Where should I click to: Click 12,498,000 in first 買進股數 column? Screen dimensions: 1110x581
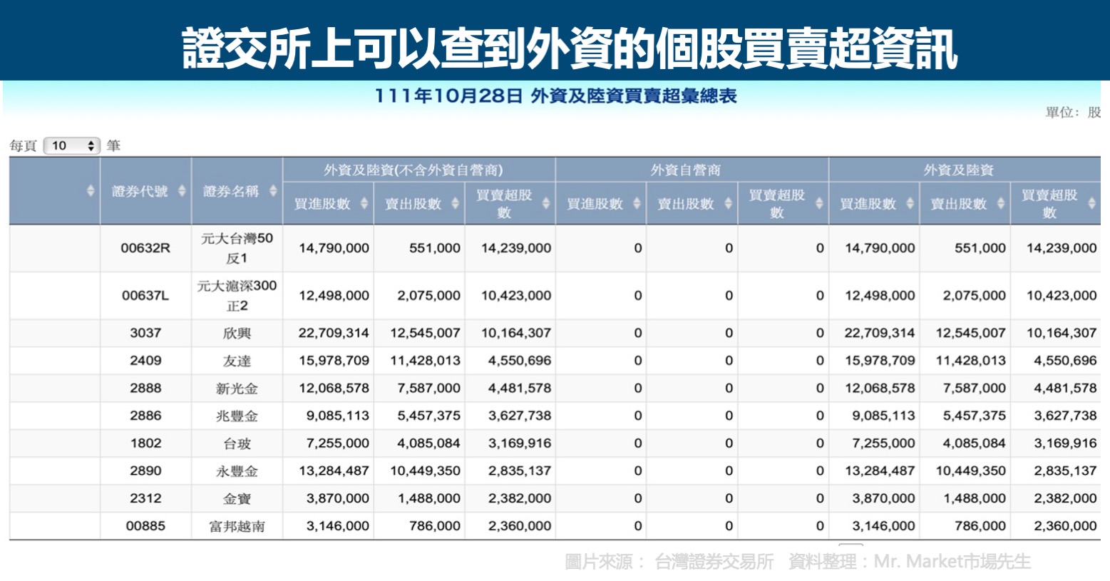click(x=334, y=296)
